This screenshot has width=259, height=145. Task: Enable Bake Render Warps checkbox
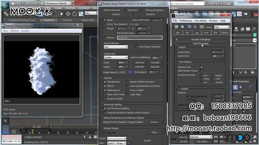pos(201,70)
